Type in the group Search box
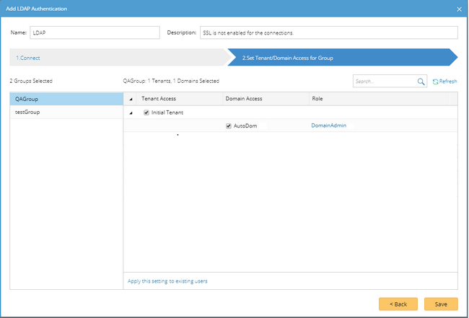Viewport: 469px width, 318px height. [x=385, y=81]
